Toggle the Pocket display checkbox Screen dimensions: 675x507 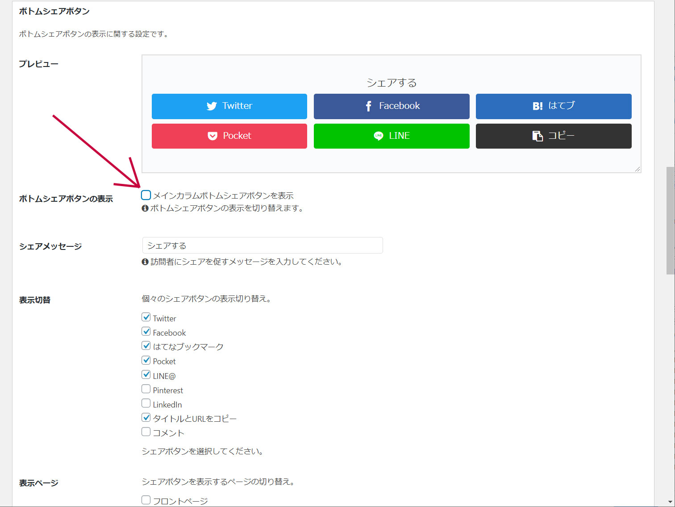[146, 360]
